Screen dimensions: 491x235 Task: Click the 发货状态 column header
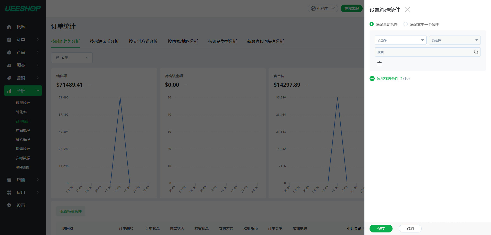point(202,228)
